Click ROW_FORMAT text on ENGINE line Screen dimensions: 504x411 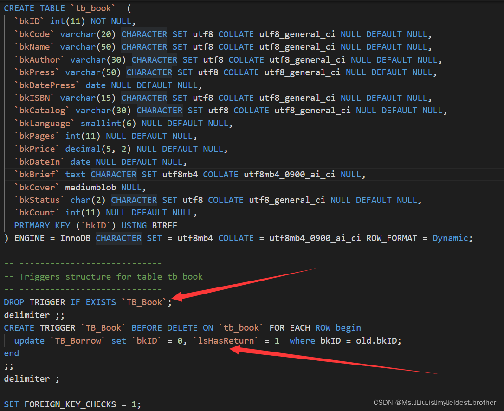pyautogui.click(x=392, y=238)
